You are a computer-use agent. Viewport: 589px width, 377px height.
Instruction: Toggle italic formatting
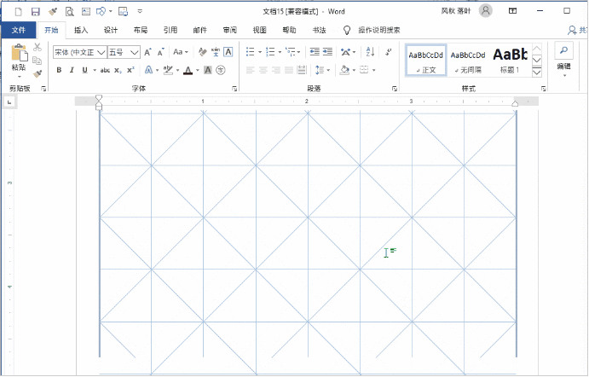click(72, 70)
